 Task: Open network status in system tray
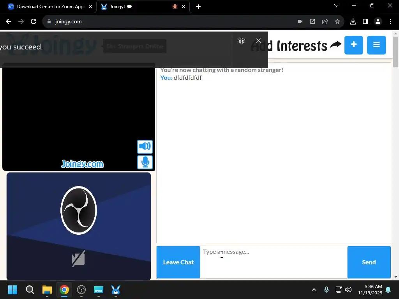[x=339, y=290]
